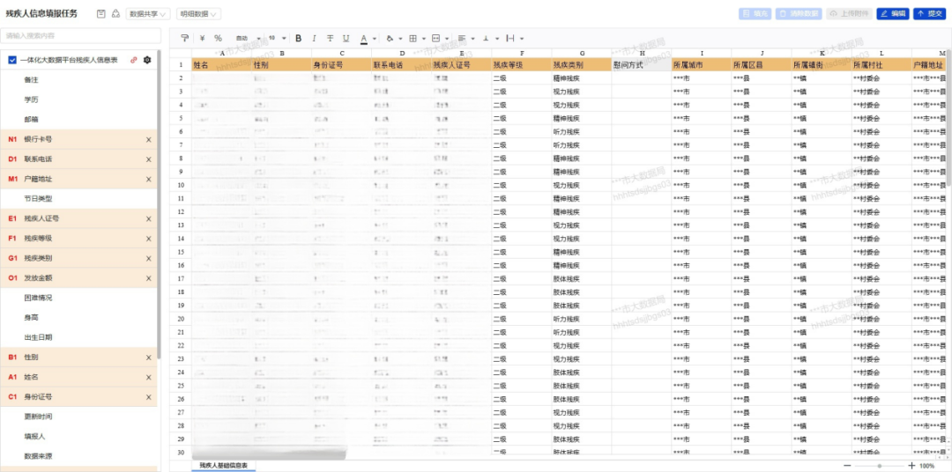Expand the merge cells dropdown arrow

[x=447, y=38]
